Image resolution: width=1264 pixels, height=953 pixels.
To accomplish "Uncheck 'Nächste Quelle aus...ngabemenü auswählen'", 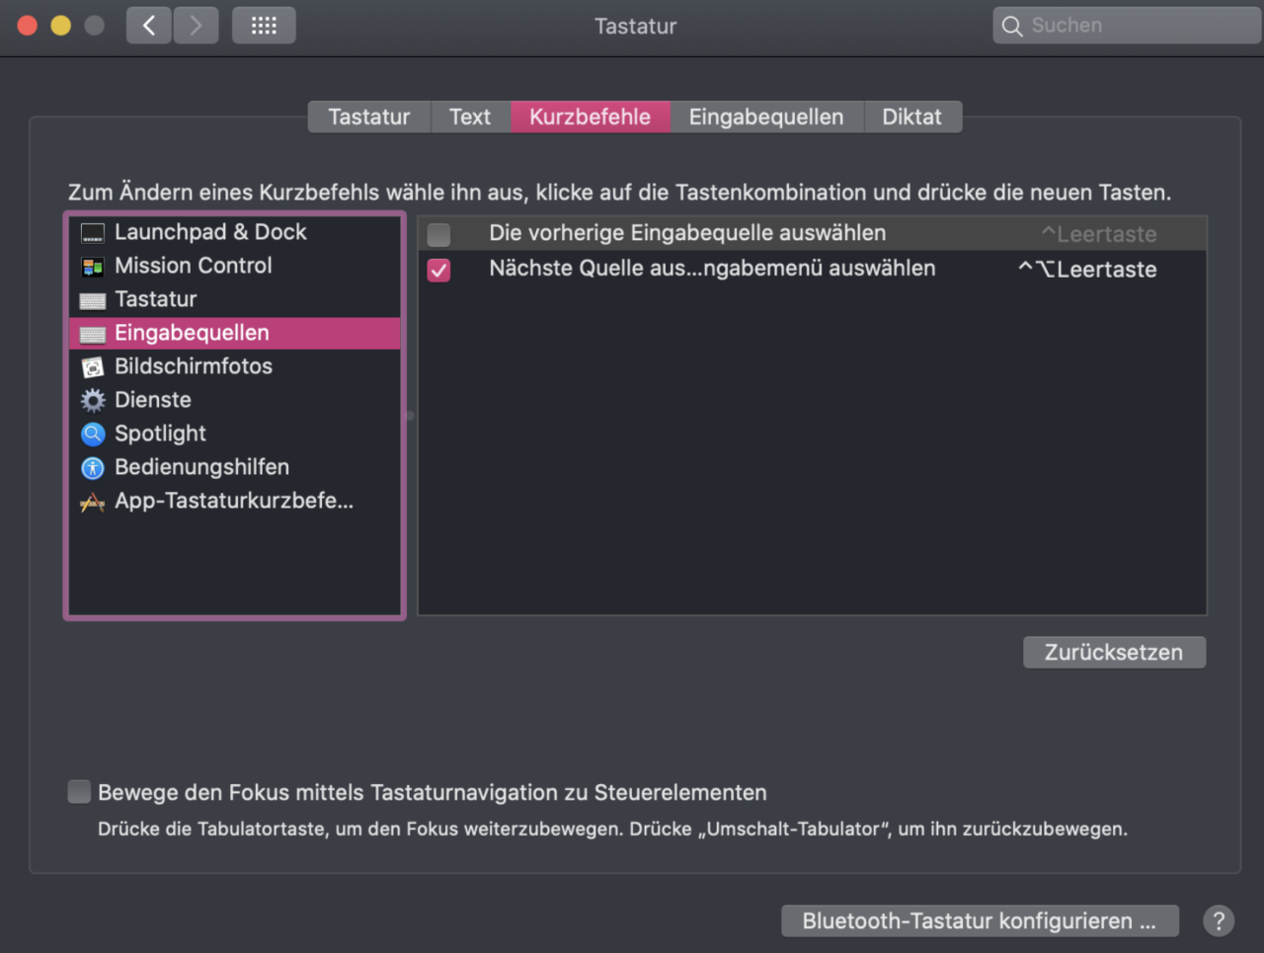I will [x=438, y=270].
